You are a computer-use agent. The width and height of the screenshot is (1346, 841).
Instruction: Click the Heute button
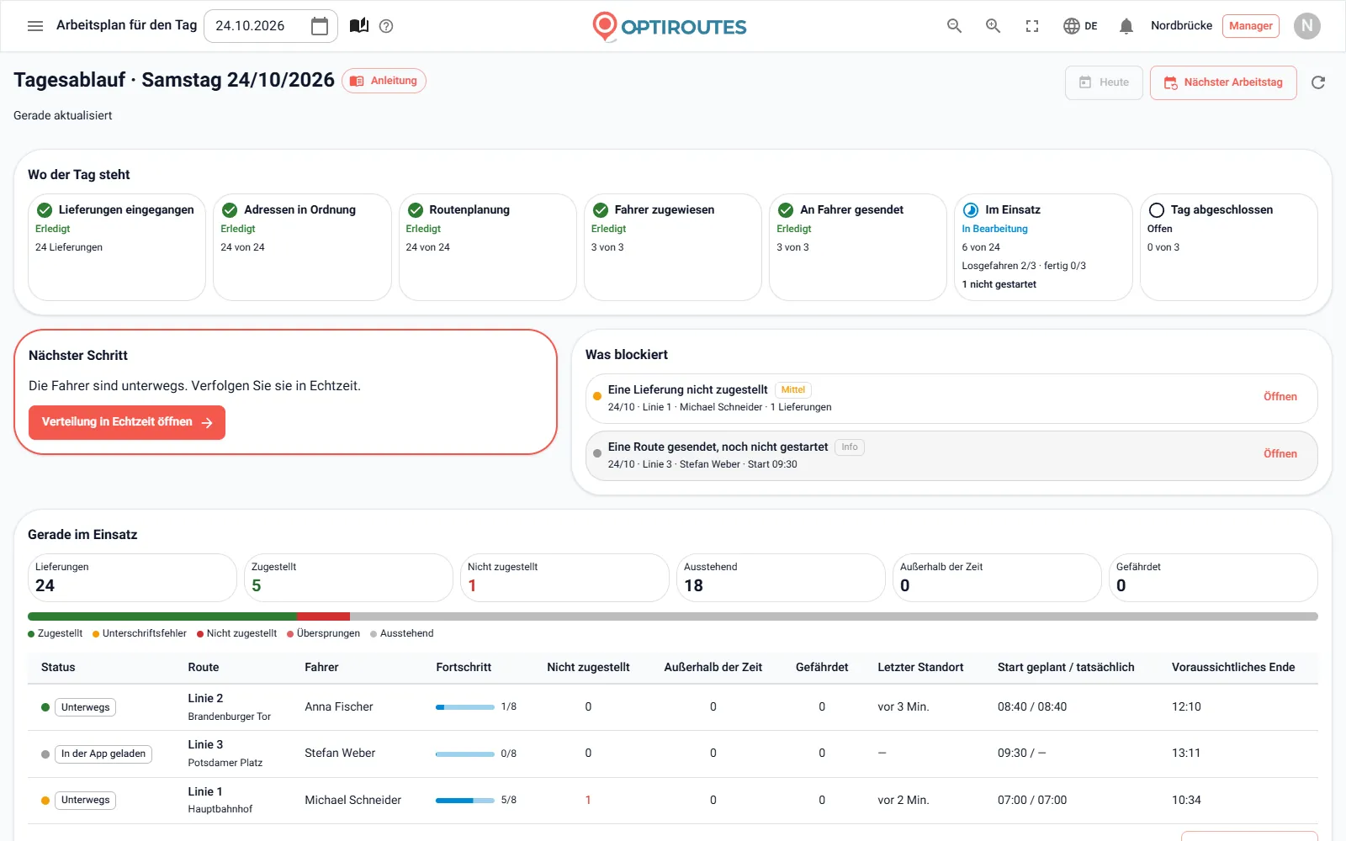(1104, 82)
